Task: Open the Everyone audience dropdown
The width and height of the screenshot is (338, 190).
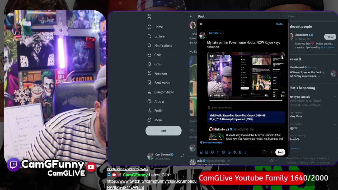Action: pos(215,33)
